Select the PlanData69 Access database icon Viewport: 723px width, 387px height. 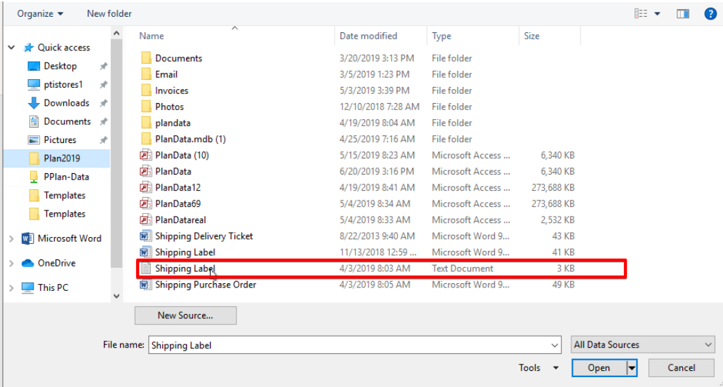(146, 203)
